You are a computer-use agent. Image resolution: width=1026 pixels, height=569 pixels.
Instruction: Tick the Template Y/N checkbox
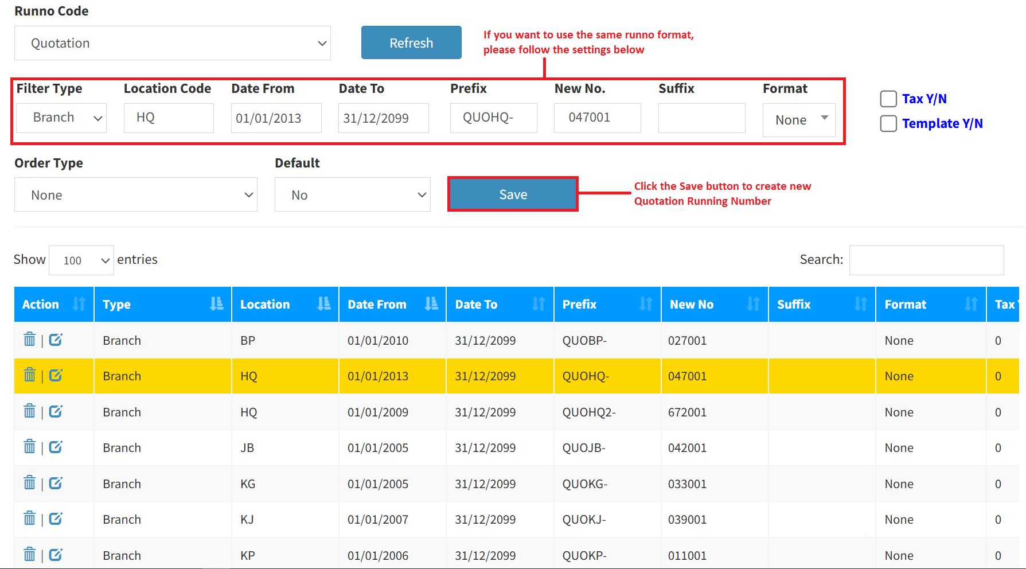point(888,123)
